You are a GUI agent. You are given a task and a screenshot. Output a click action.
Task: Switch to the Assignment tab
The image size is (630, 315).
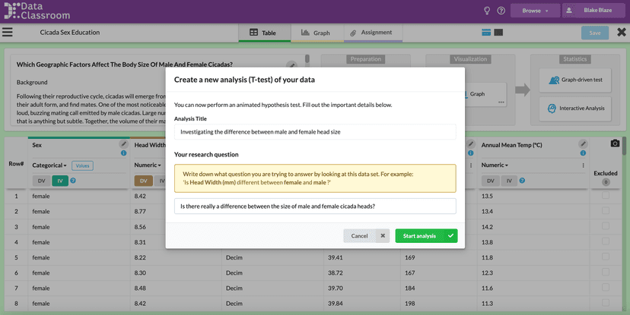pyautogui.click(x=373, y=33)
